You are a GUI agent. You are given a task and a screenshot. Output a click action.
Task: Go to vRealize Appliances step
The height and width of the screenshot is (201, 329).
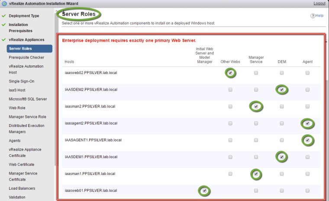26,40
